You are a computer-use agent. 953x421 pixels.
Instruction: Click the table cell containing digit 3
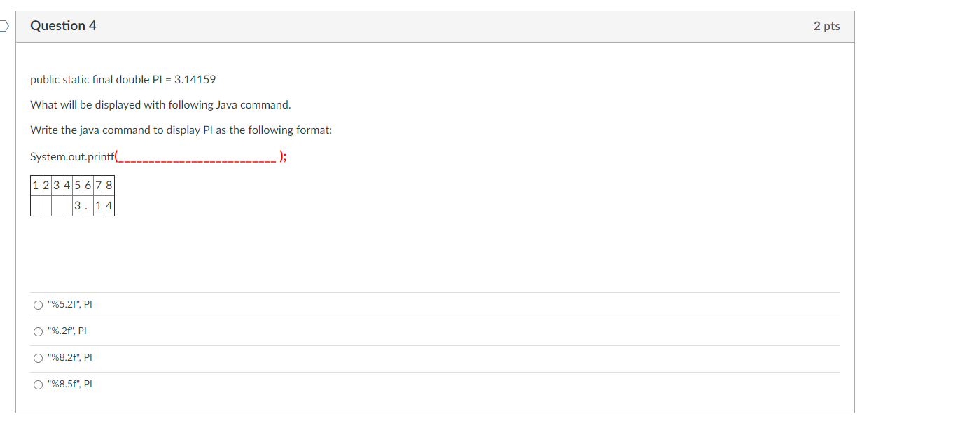pyautogui.click(x=78, y=206)
